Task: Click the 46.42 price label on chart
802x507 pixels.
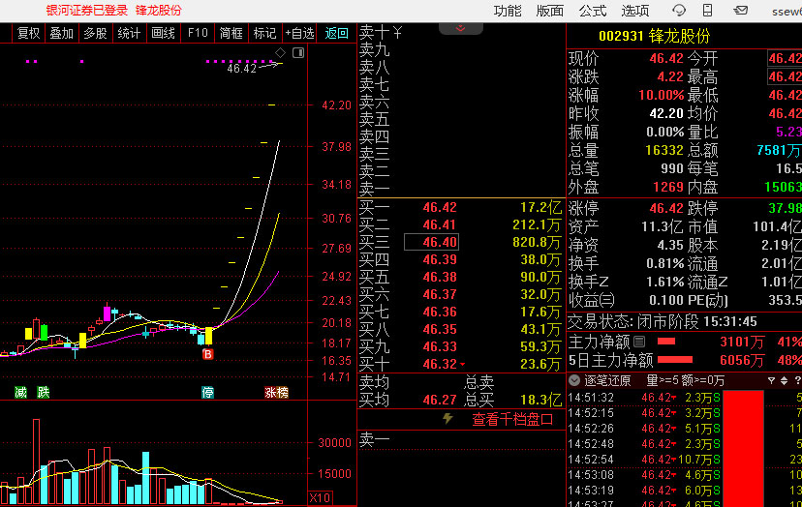Action: pos(241,69)
